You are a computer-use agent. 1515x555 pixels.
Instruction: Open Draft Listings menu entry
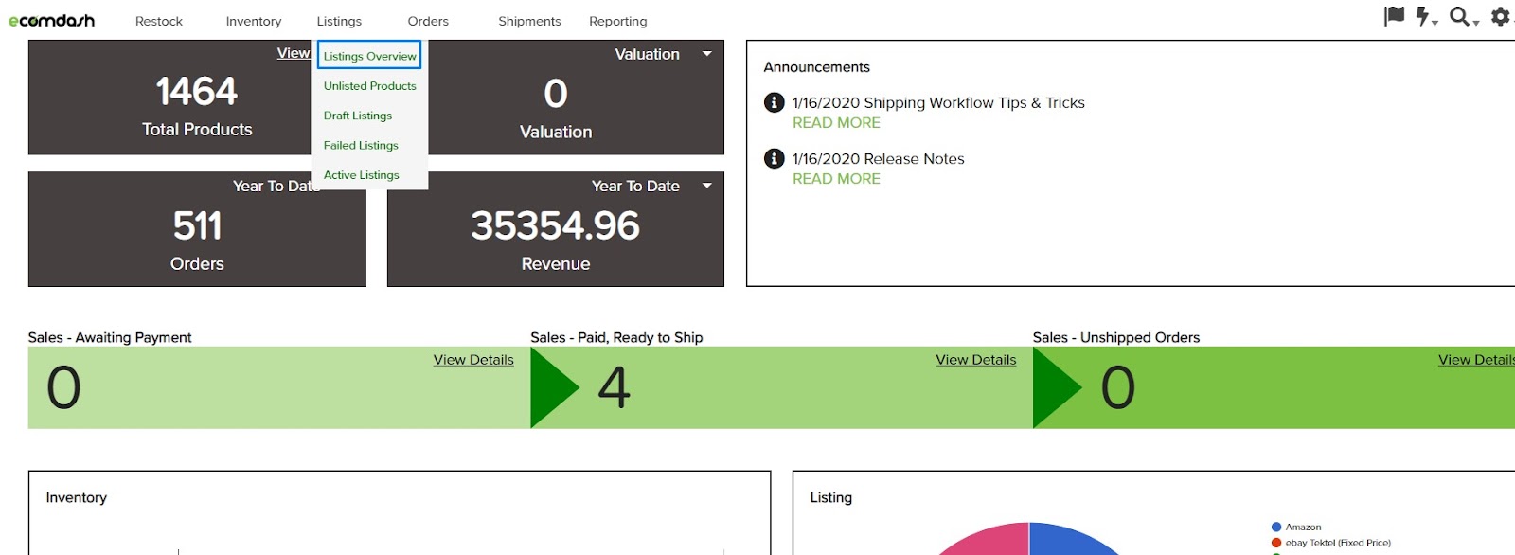358,116
